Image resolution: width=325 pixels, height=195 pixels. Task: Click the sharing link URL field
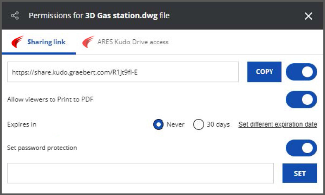coord(123,72)
